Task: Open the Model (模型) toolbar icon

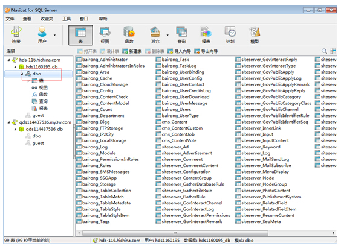Action: pyautogui.click(x=255, y=35)
